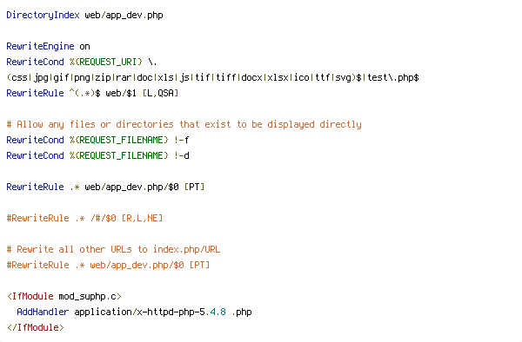Viewport: 522px width, 342px height.
Task: Click the !-f condition flag
Action: tap(182, 140)
